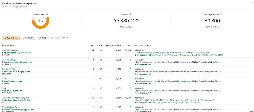Switch to the Top 5 anchors tab
This screenshot has height=112, width=254.
pyautogui.click(x=28, y=38)
